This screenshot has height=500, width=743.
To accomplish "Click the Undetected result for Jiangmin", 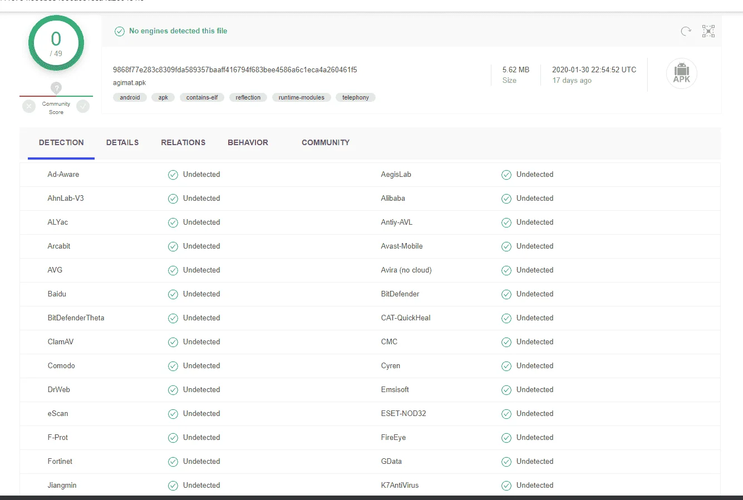I will [201, 486].
